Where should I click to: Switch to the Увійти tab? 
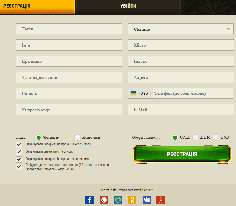(128, 6)
